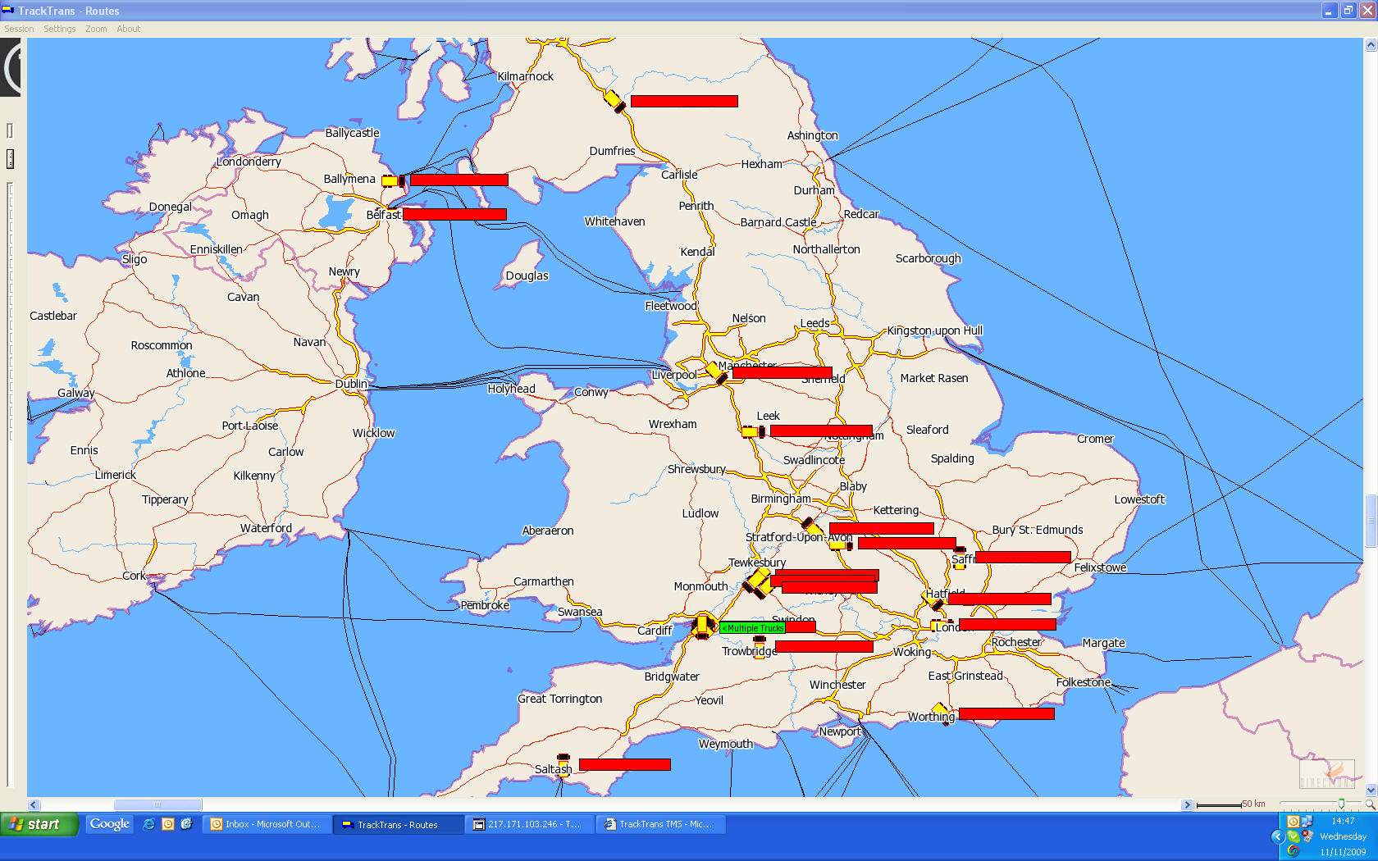Click the truck icon near Ballymena
Screen dimensions: 1378x861
(393, 181)
